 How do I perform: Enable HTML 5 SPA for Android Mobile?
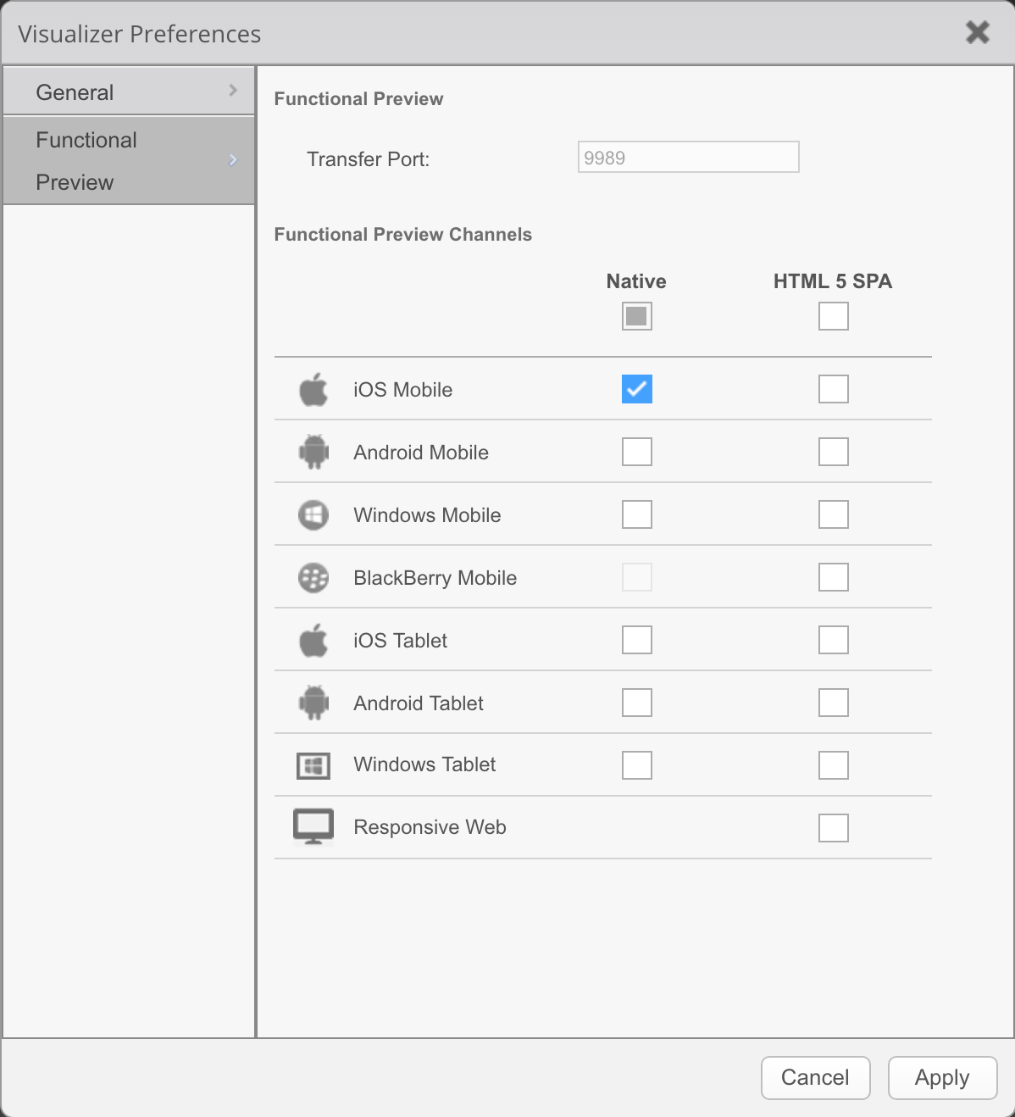[x=834, y=452]
